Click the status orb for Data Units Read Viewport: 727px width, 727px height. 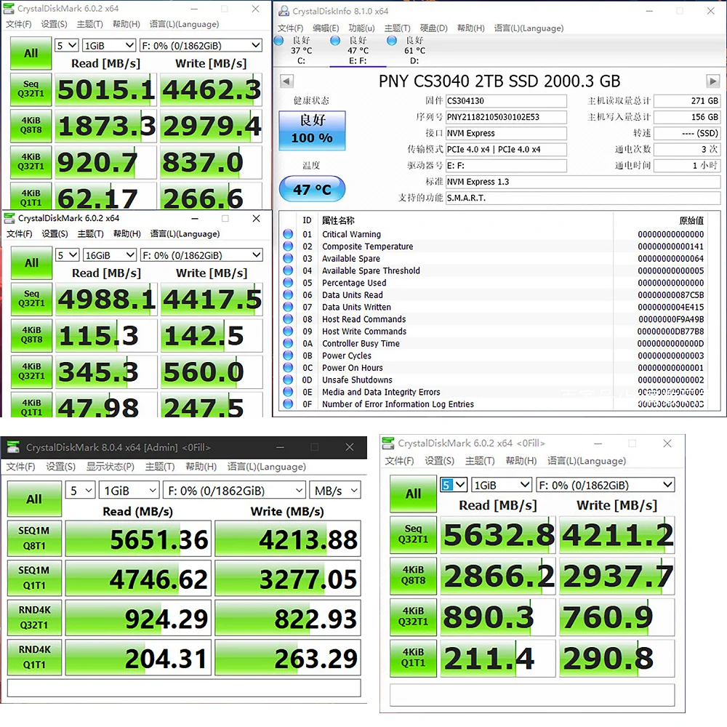tap(288, 294)
